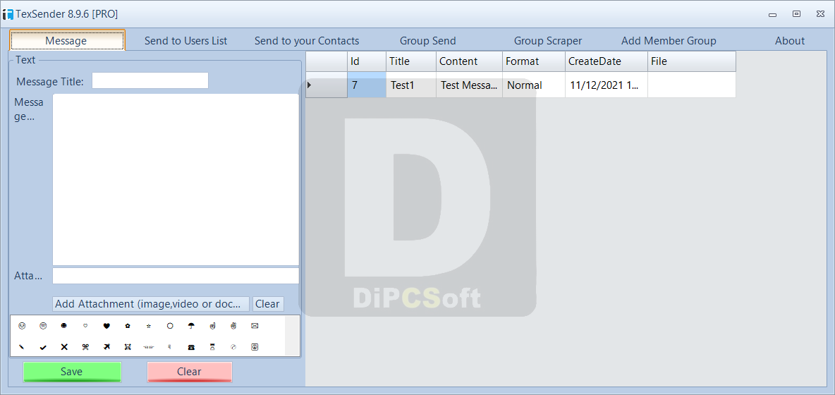Click the empty File cell in Test1 row
835x395 pixels.
coord(692,85)
